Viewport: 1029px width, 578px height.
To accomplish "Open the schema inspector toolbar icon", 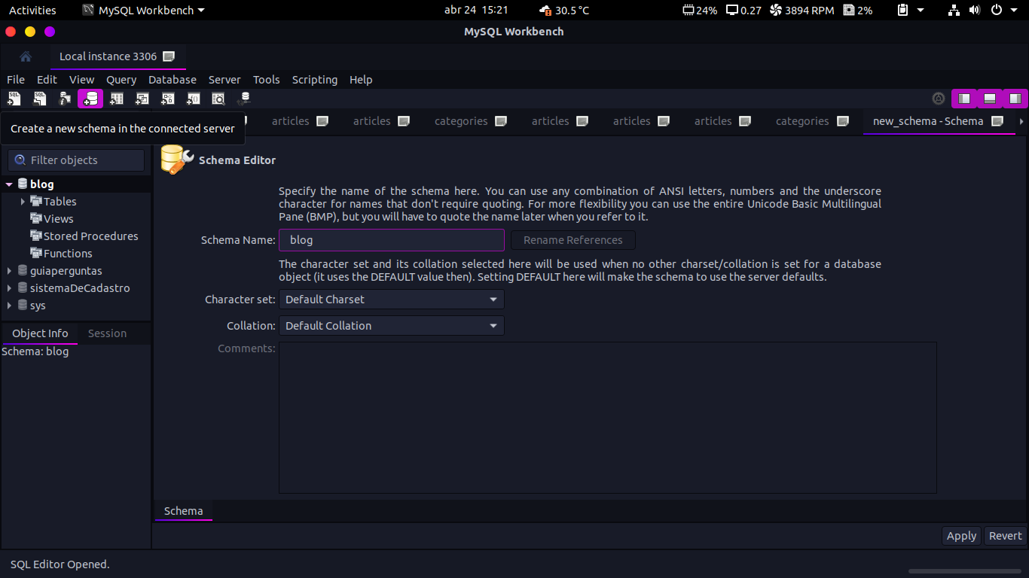I will (66, 99).
